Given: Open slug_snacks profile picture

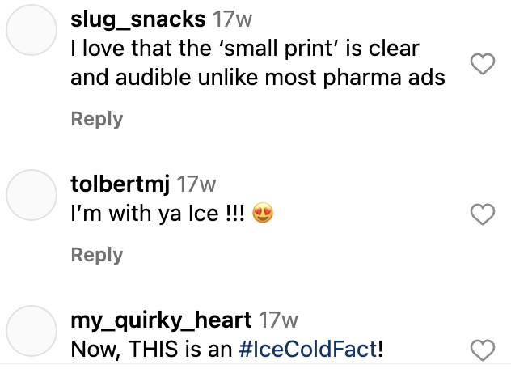Looking at the screenshot, I should pyautogui.click(x=32, y=30).
